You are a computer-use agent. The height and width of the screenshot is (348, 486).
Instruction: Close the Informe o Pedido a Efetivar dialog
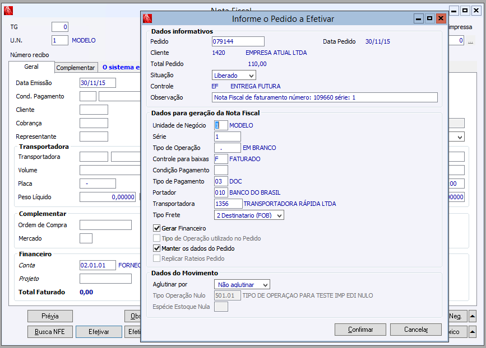click(x=441, y=18)
